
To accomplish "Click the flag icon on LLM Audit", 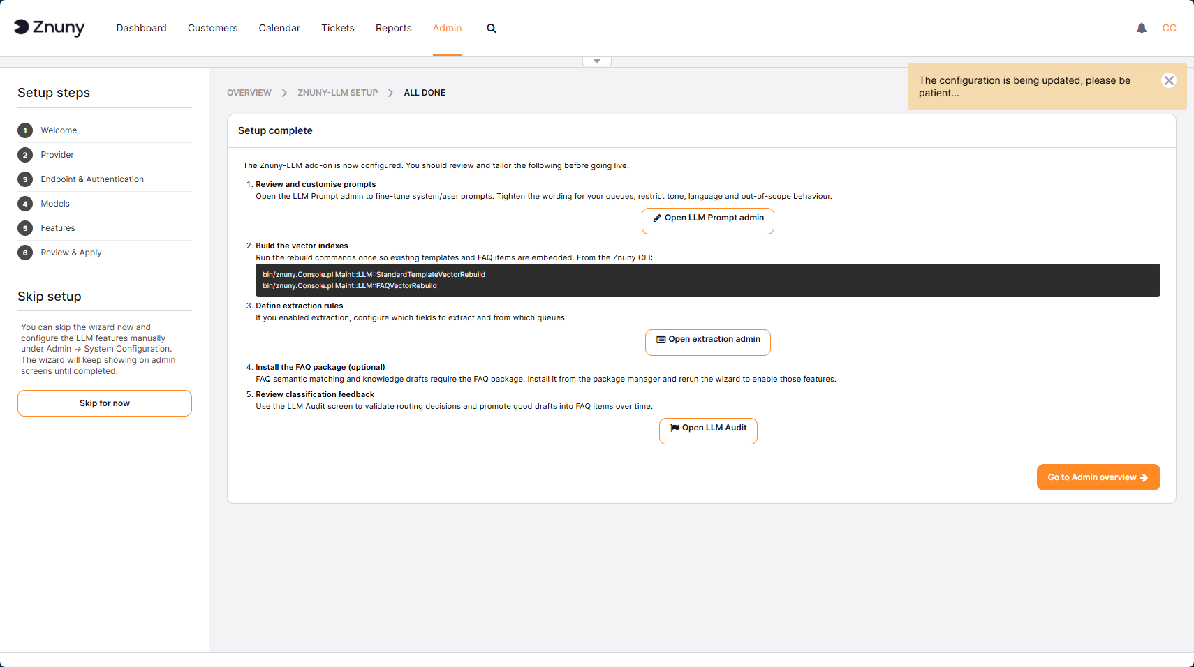I will [675, 428].
